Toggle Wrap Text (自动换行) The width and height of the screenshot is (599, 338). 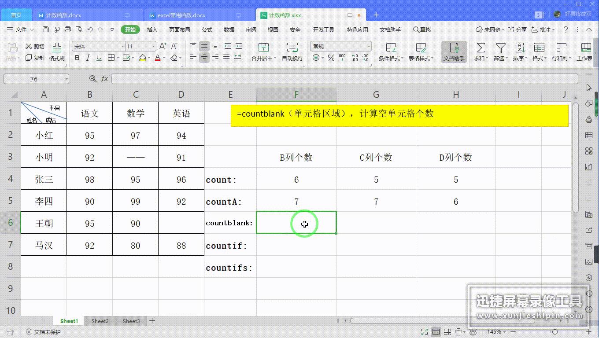[x=292, y=52]
